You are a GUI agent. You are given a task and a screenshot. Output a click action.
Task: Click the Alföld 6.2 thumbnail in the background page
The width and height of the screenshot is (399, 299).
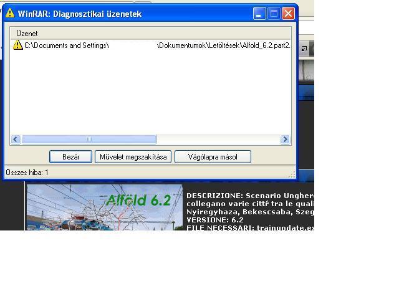105,207
